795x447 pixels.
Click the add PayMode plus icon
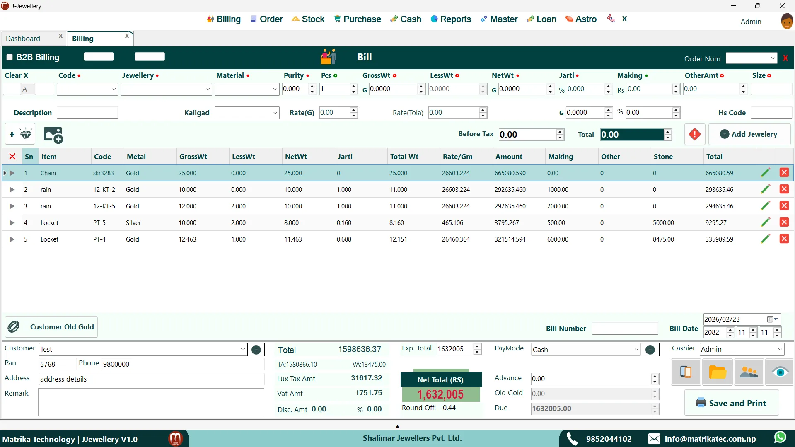[x=650, y=350]
